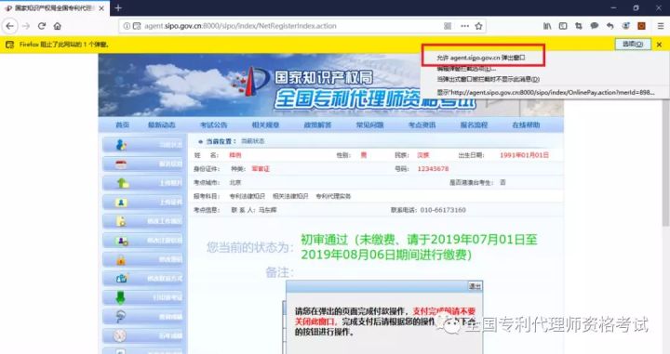The image size is (670, 354).
Task: Click the orange extension icon in toolbar
Action: click(641, 26)
